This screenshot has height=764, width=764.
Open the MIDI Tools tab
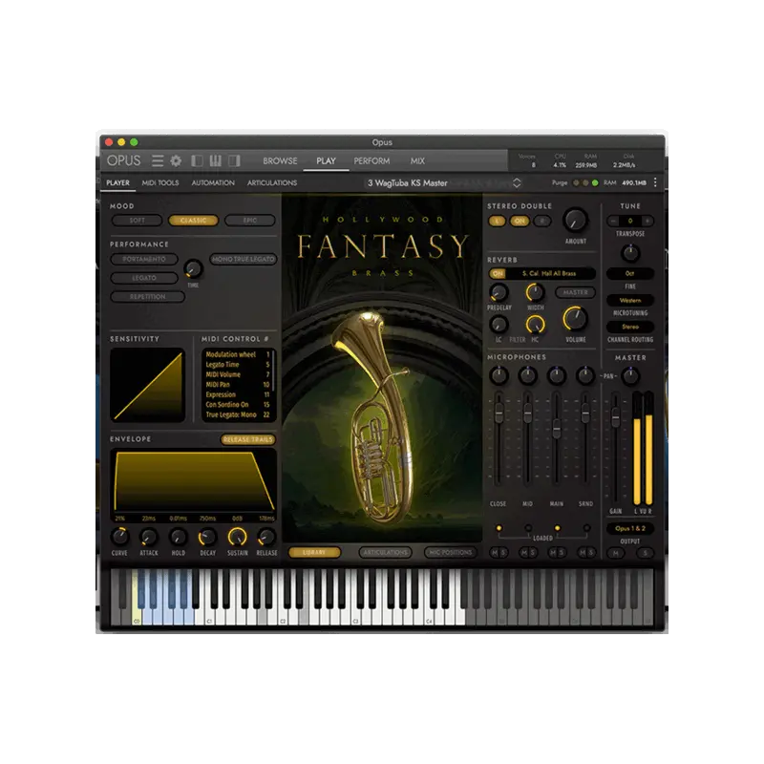coord(160,182)
